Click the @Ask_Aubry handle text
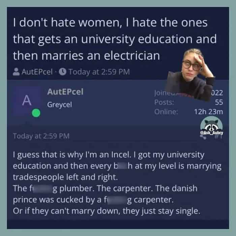 click(211, 133)
